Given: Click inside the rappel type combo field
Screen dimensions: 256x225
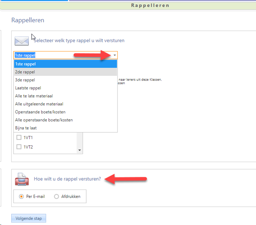Looking at the screenshot, I should coord(60,55).
